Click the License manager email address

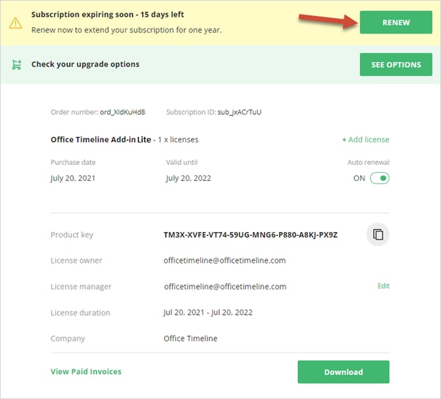pos(224,287)
